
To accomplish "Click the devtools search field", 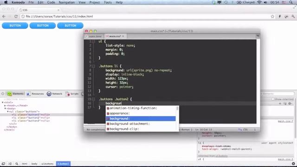I will [x=278, y=94].
